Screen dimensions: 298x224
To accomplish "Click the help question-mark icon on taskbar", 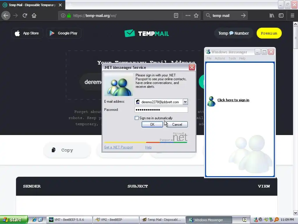I will click(244, 220).
